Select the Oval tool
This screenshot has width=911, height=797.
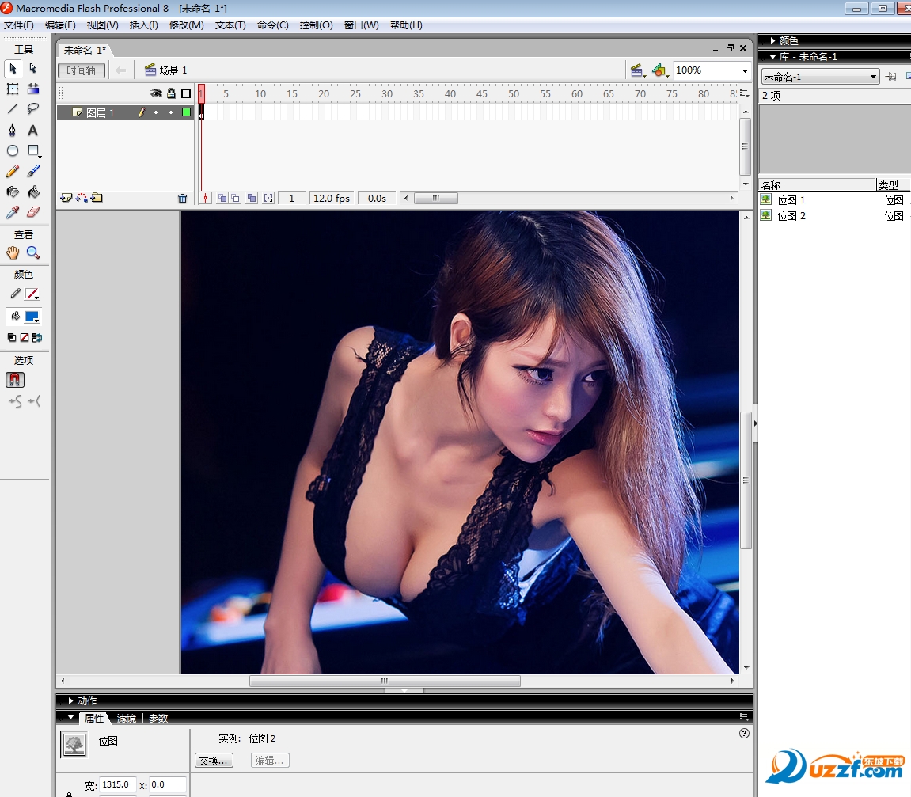point(13,150)
